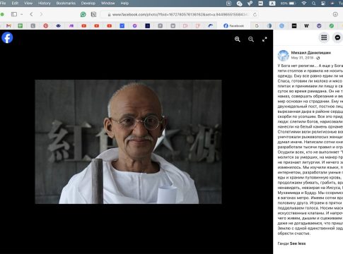
Task: Switch to the Pinterest tab
Action: pyautogui.click(x=46, y=25)
